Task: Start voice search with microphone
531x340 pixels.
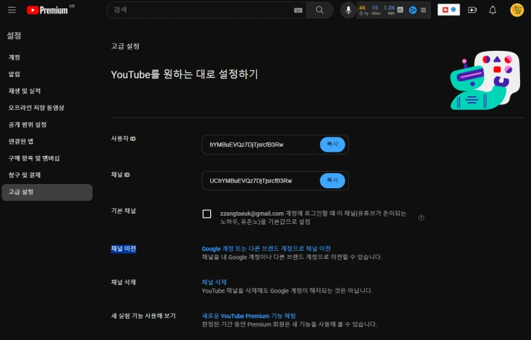Action: [x=348, y=10]
